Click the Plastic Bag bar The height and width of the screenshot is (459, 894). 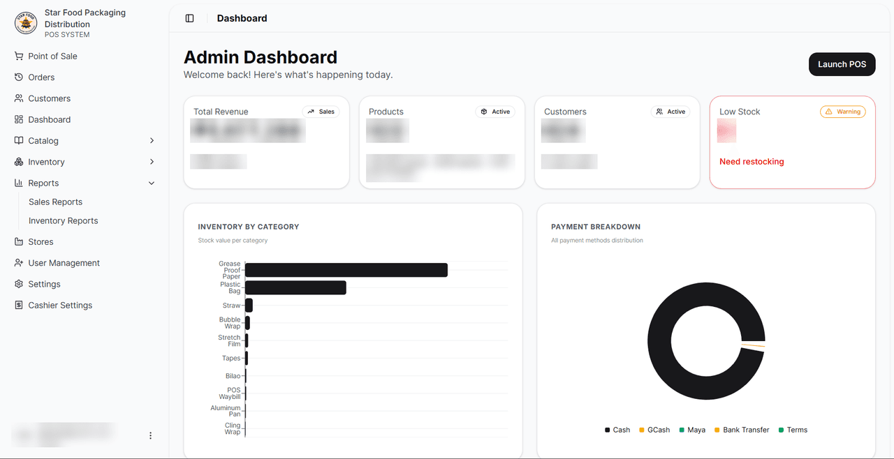tap(295, 287)
